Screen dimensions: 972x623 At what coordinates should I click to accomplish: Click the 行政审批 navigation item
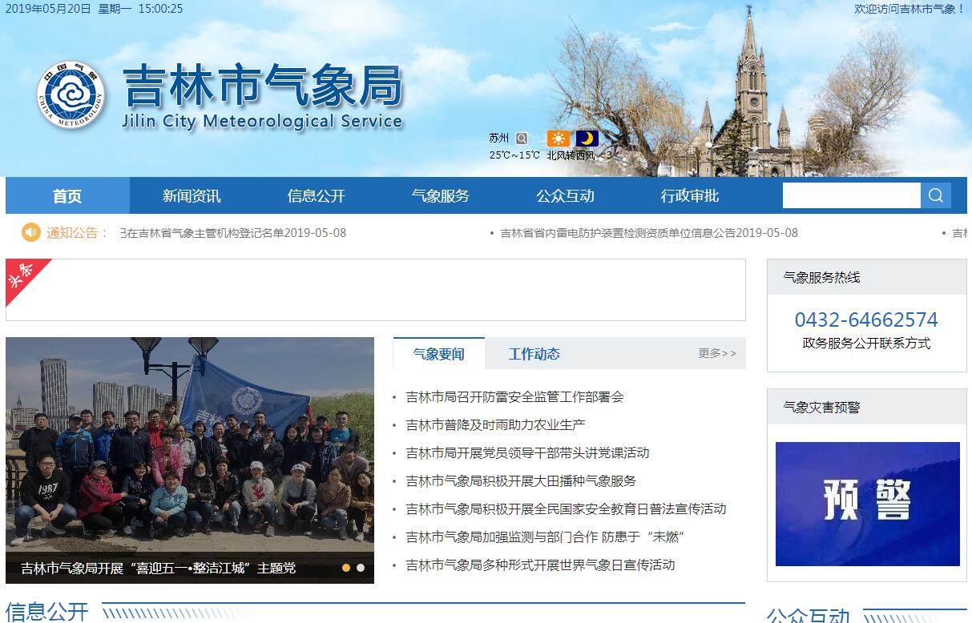tap(689, 196)
